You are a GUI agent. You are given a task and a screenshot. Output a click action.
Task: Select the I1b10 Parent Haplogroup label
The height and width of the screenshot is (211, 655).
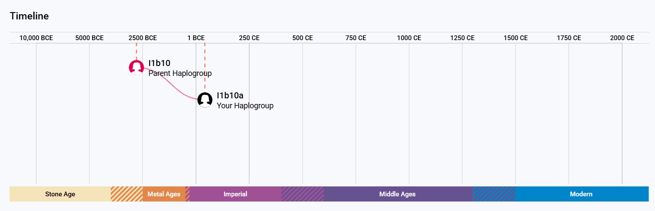tap(180, 68)
